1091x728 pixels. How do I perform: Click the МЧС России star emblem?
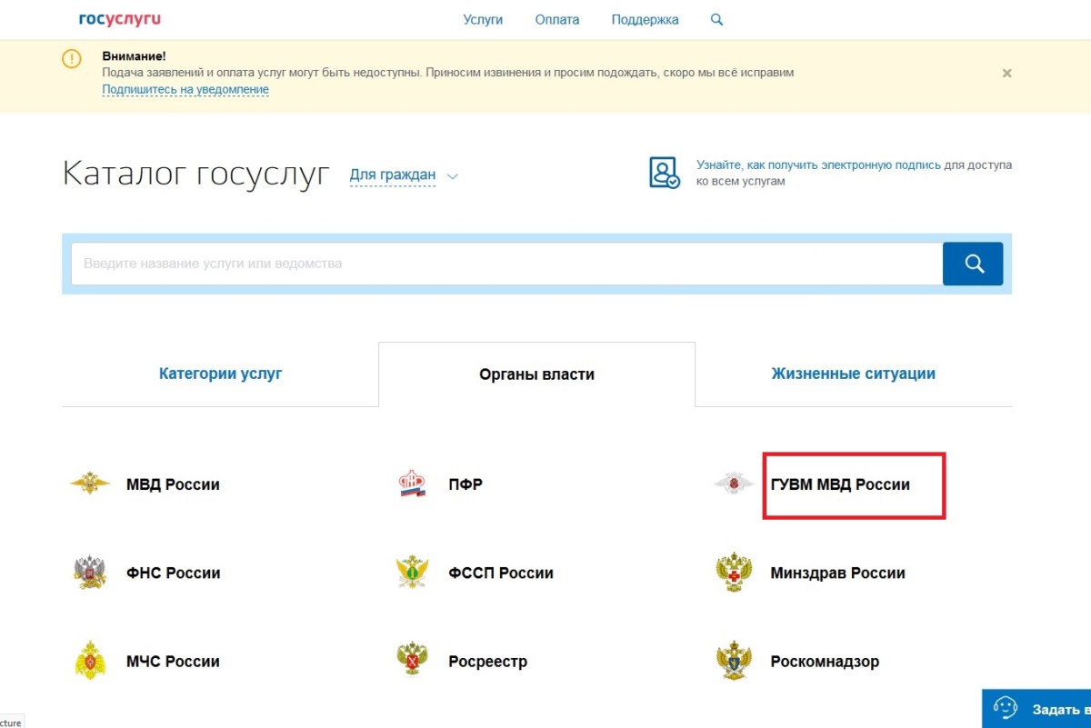[90, 661]
